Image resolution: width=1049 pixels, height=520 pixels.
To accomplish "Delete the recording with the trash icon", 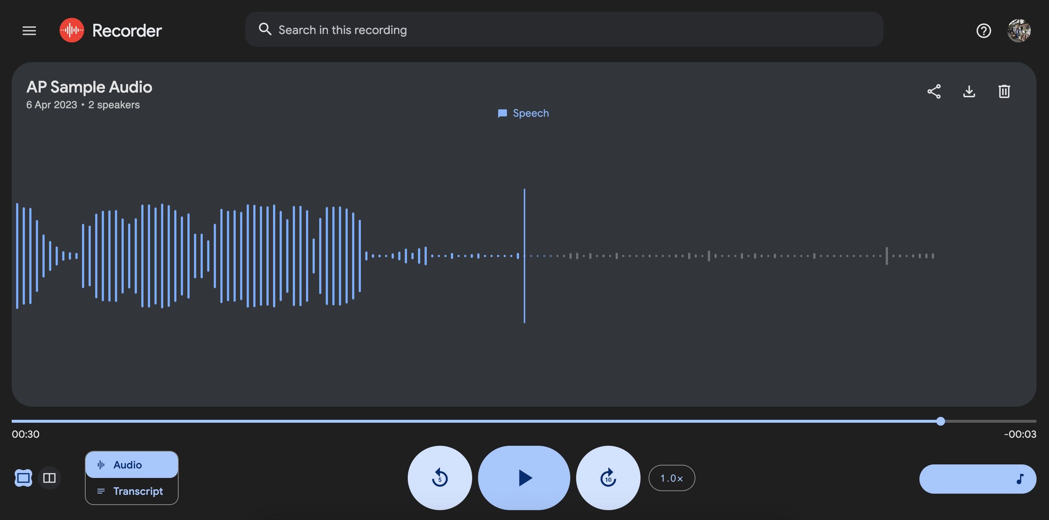I will pyautogui.click(x=1004, y=91).
